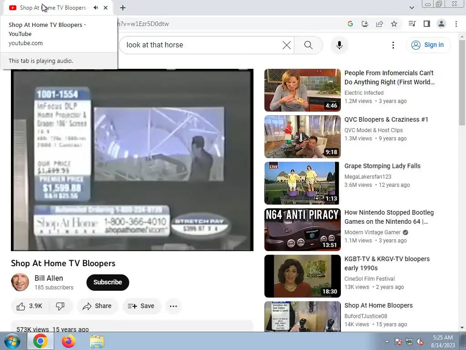Screen dimensions: 466x350
Task: Click 'BufordTJustice08' channel name
Action: point(366,316)
